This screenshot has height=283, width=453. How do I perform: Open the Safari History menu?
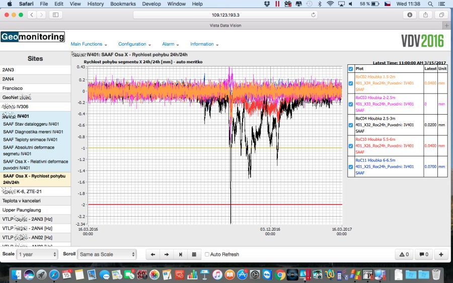click(95, 4)
